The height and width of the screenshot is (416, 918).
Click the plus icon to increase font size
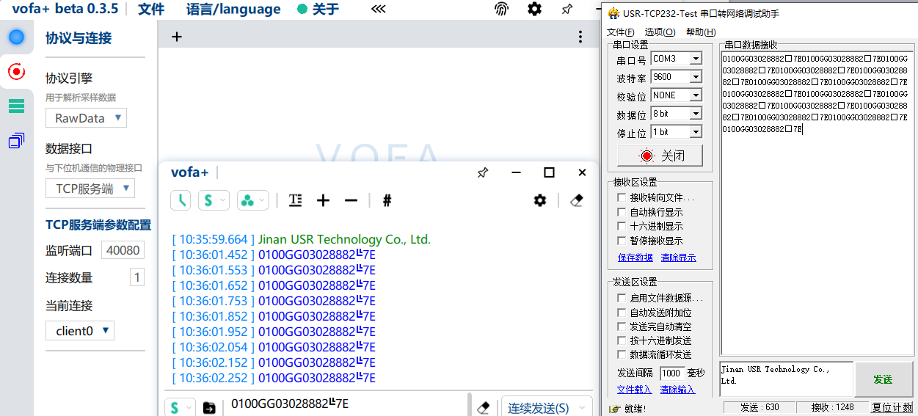323,200
